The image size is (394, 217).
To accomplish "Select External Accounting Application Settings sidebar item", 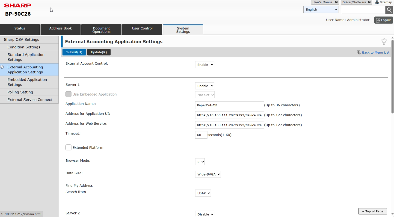I will click(29, 70).
